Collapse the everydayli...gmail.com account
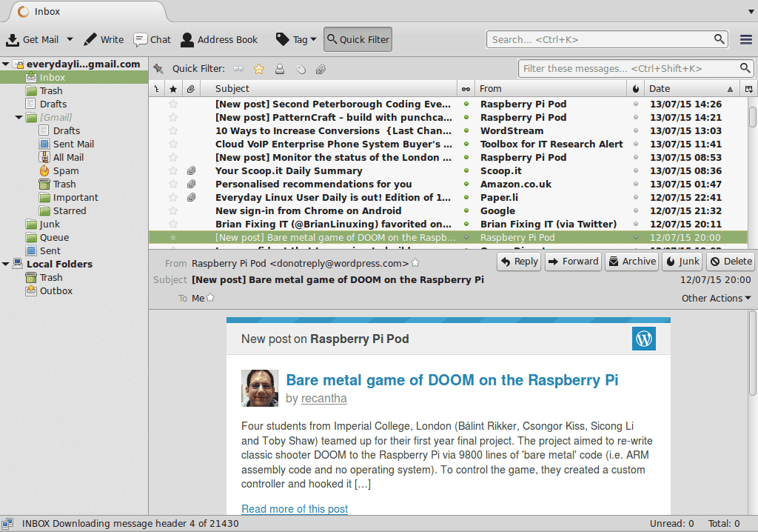This screenshot has height=532, width=758. coord(5,64)
